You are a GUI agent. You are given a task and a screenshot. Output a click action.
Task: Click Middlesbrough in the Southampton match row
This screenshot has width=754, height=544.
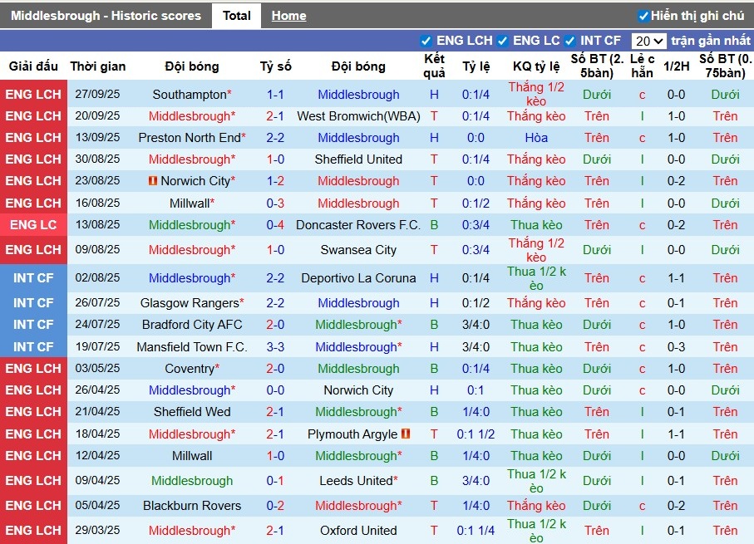[x=359, y=94]
